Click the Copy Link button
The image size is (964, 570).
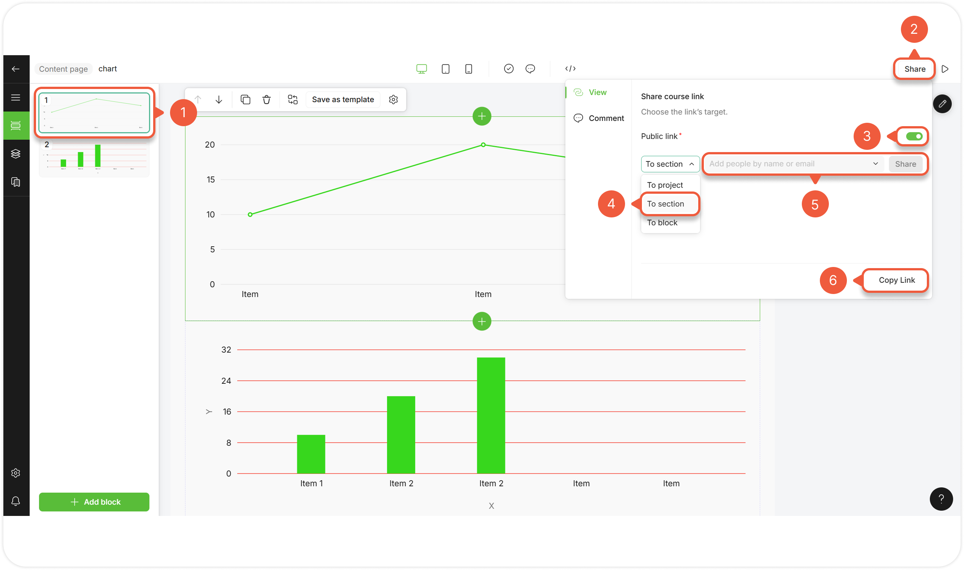pos(896,280)
